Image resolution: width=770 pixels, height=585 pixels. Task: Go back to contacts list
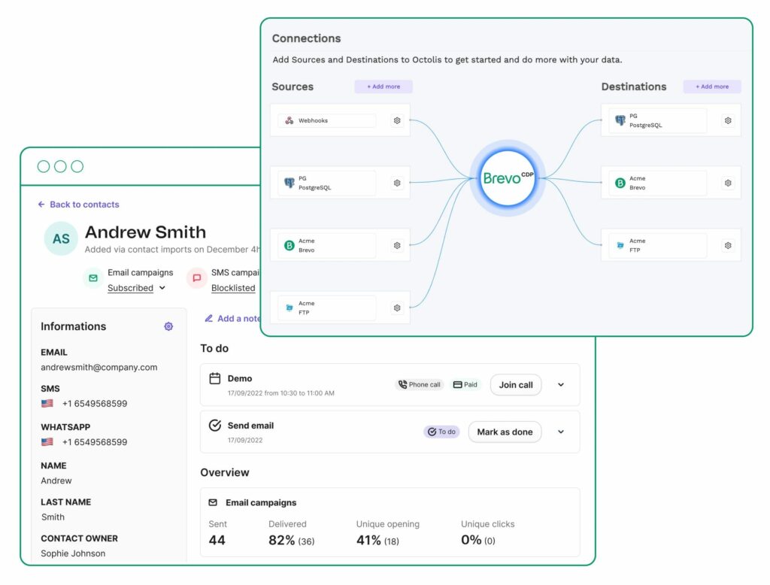click(78, 205)
